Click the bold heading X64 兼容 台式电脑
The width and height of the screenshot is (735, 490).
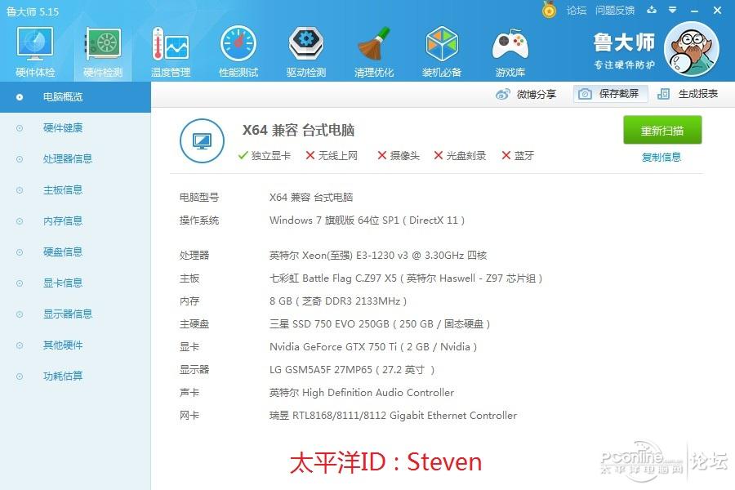(298, 130)
